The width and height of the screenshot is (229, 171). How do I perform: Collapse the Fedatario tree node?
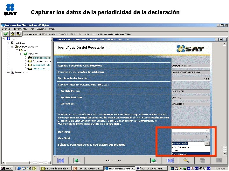(x=8, y=43)
